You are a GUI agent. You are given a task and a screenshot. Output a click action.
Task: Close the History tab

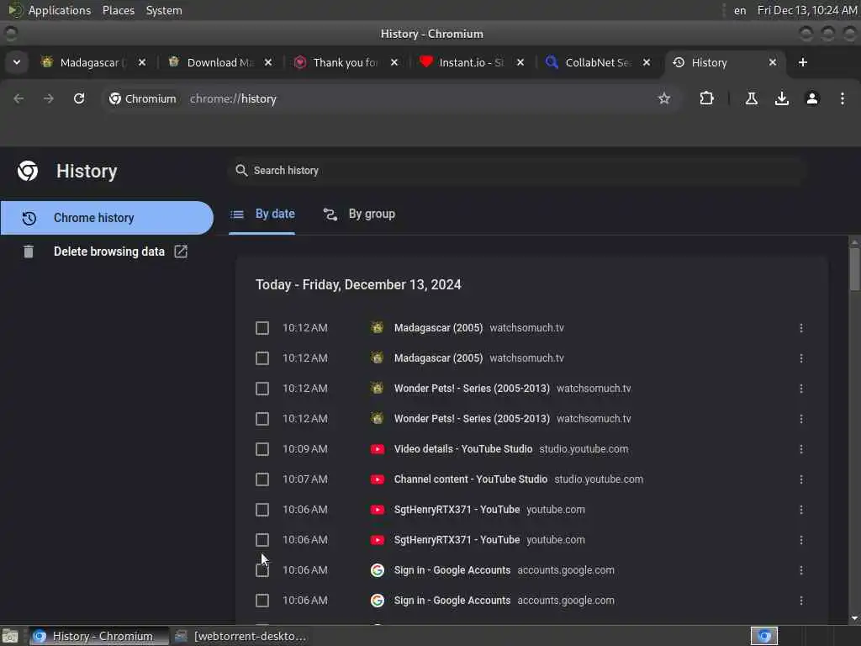click(773, 62)
